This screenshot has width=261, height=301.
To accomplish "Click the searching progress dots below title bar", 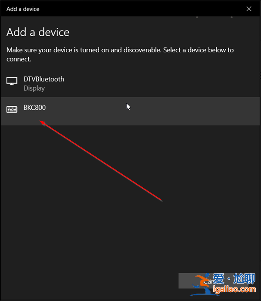I will point(214,17).
